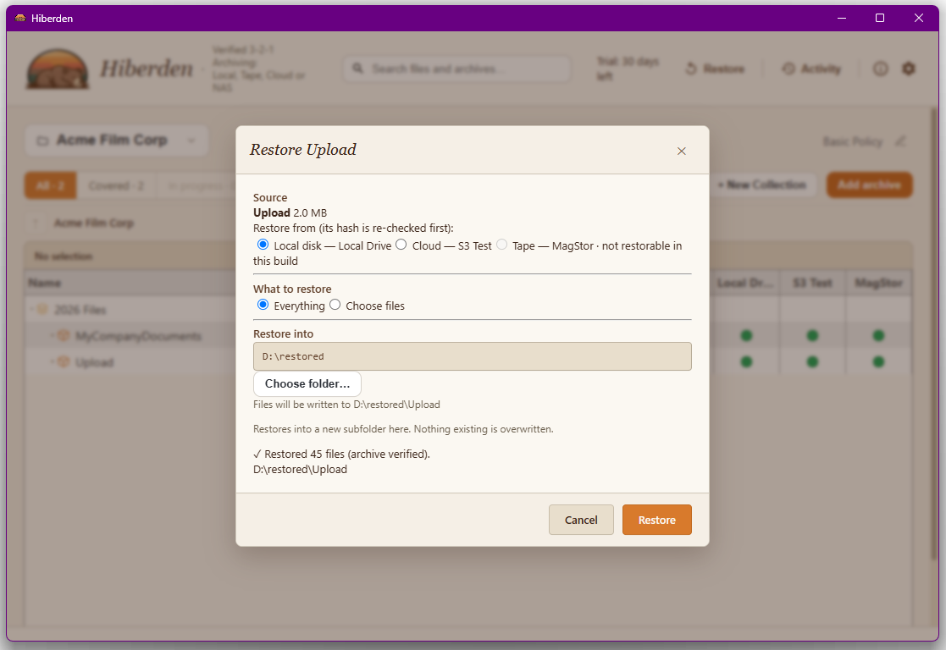The width and height of the screenshot is (946, 650).
Task: Select Cloud — S3 Test source
Action: pyautogui.click(x=401, y=245)
